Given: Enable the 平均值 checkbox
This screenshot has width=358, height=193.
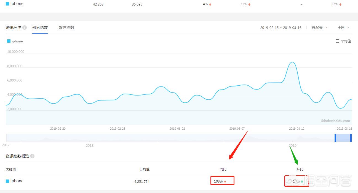Looking at the screenshot, I should click(x=338, y=41).
